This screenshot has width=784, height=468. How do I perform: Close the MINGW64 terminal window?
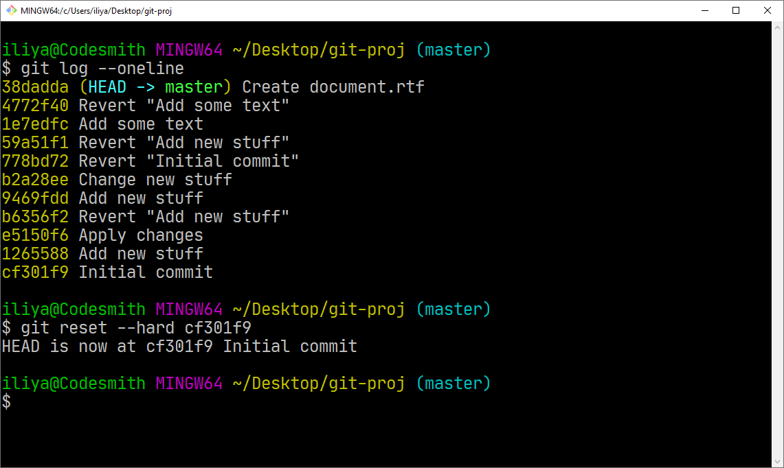(x=768, y=10)
